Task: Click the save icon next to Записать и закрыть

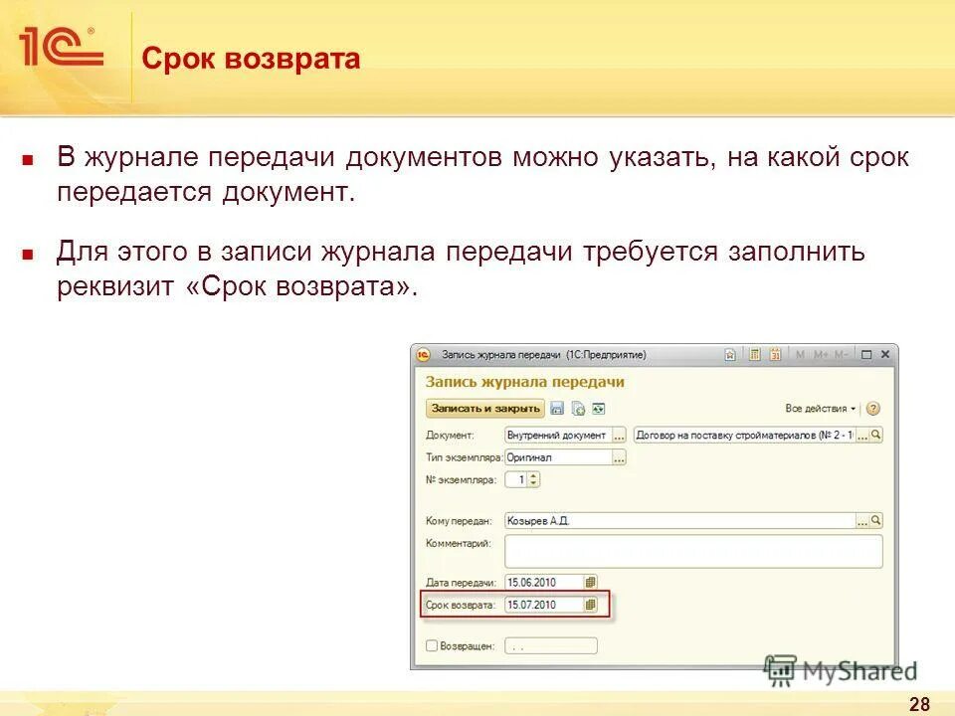Action: [557, 409]
